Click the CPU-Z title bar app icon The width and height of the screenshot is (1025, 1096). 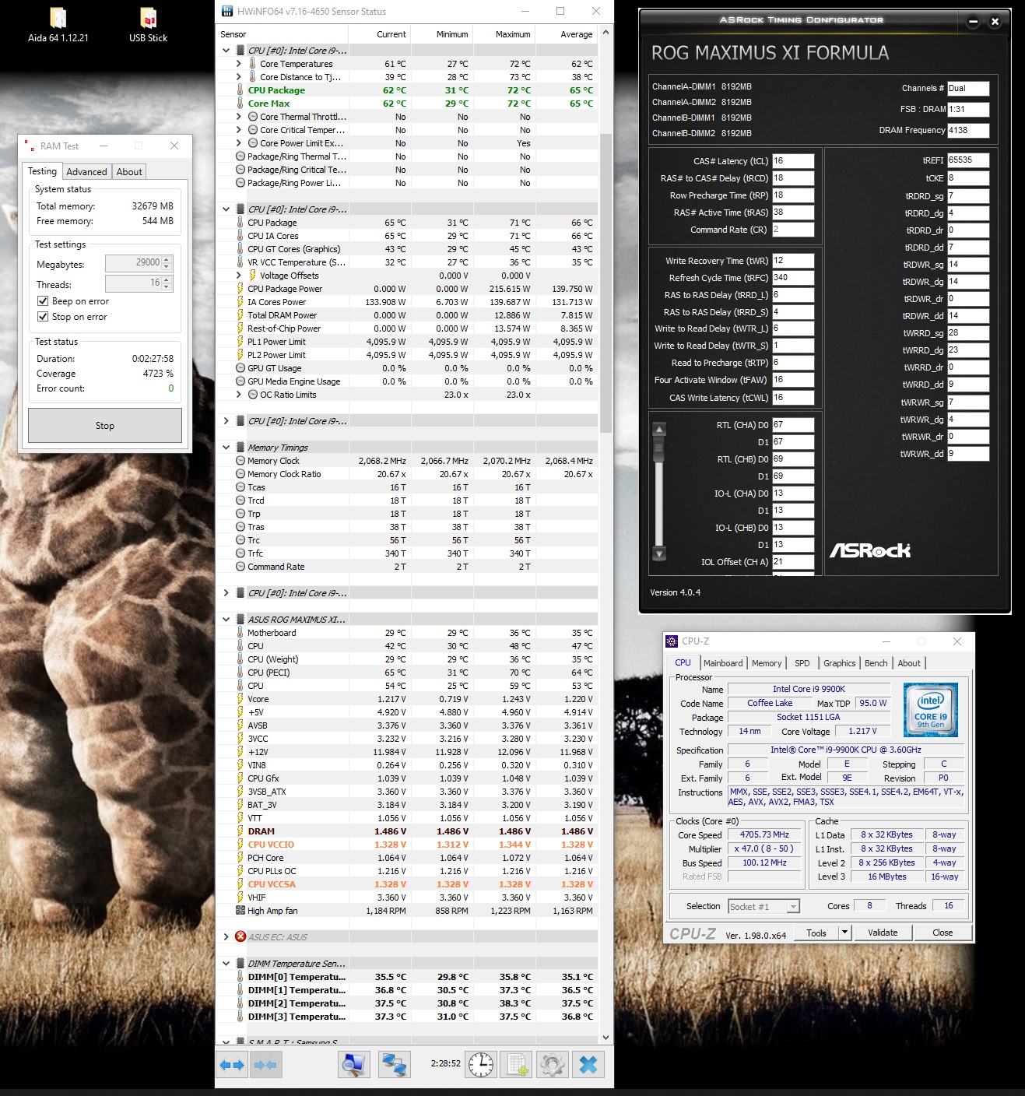(x=672, y=641)
